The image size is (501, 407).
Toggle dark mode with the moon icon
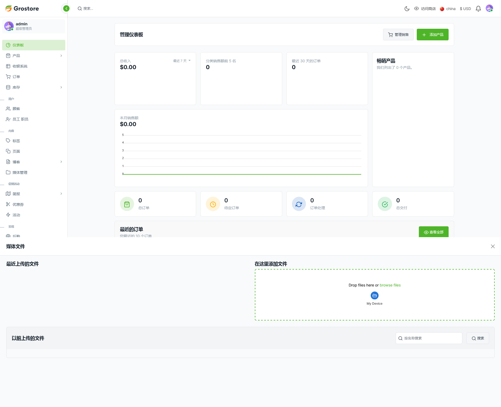click(407, 9)
